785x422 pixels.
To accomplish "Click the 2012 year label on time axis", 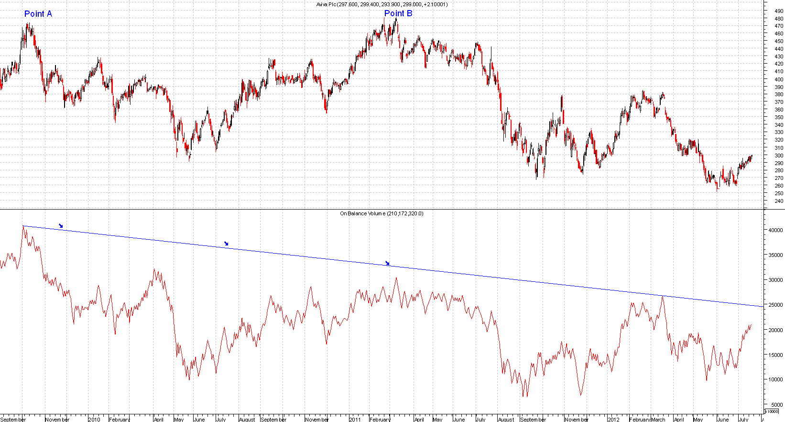I will point(613,420).
